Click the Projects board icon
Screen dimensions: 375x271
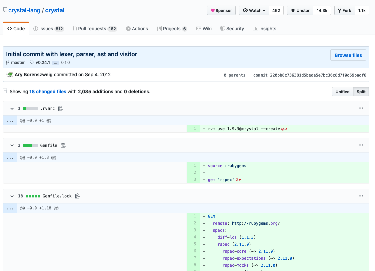[159, 29]
